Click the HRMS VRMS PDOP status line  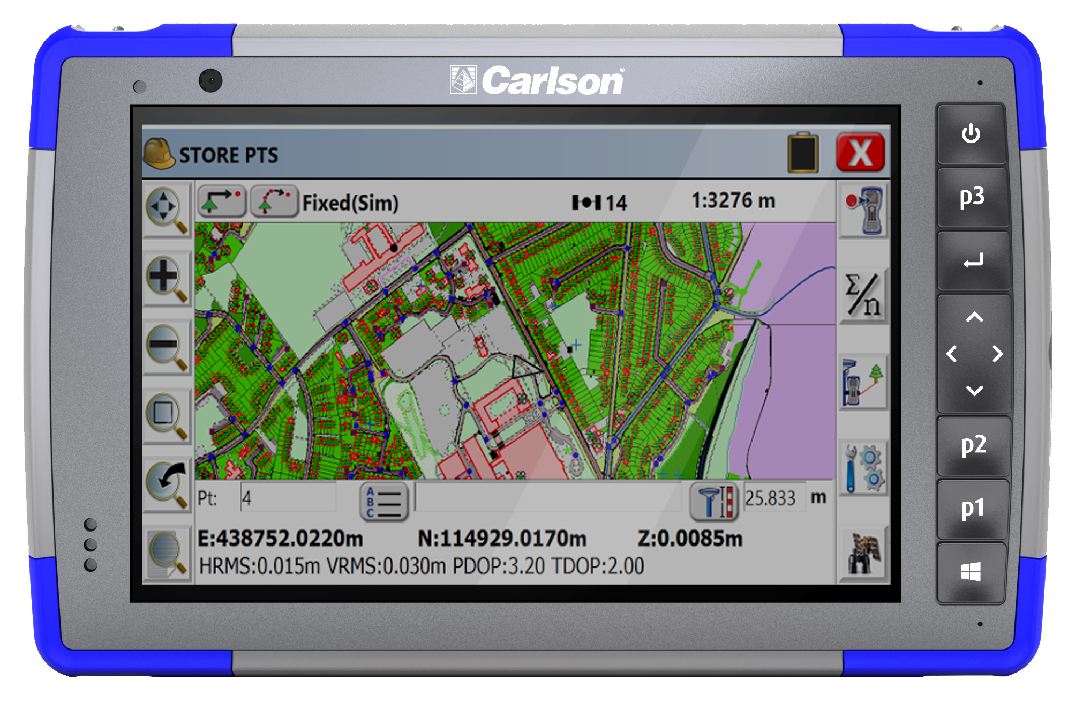click(422, 566)
